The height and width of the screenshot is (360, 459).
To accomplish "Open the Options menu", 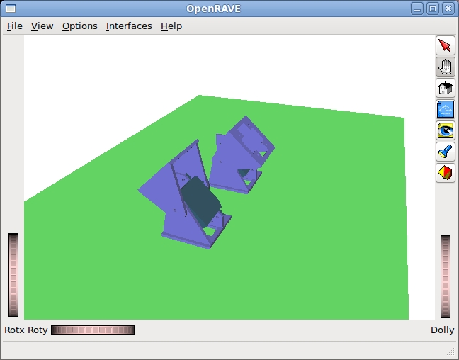I will point(79,26).
